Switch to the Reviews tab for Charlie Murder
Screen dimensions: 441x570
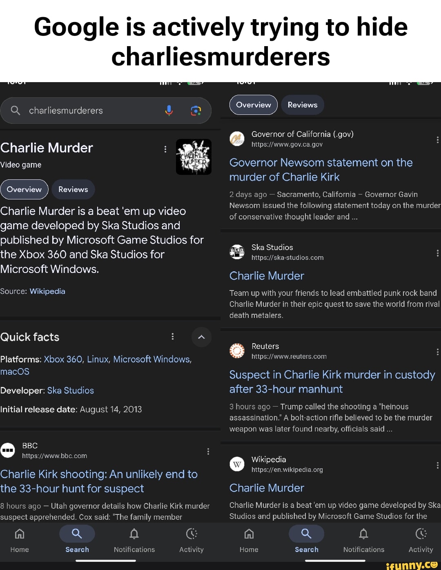(x=73, y=189)
